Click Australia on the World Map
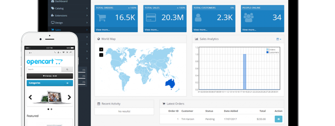This screenshot has height=126, width=335. (171, 83)
